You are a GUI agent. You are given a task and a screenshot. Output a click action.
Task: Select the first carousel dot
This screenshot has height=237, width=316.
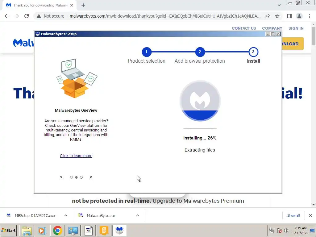pyautogui.click(x=71, y=177)
